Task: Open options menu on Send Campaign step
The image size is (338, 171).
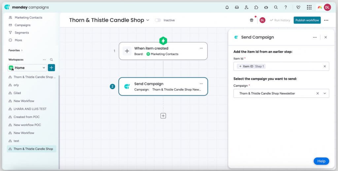Action: click(201, 84)
